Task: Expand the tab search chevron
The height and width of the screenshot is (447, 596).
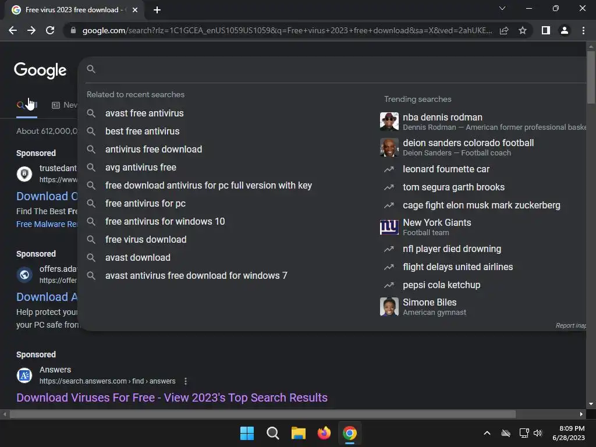Action: (502, 8)
